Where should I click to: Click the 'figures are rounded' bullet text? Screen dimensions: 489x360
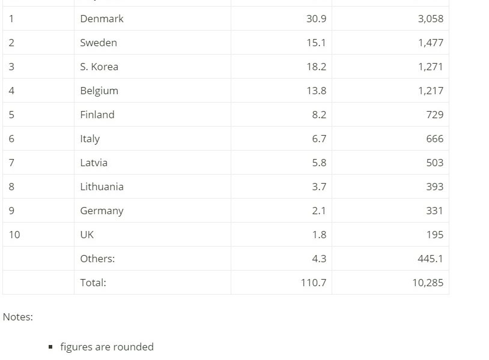(x=107, y=347)
